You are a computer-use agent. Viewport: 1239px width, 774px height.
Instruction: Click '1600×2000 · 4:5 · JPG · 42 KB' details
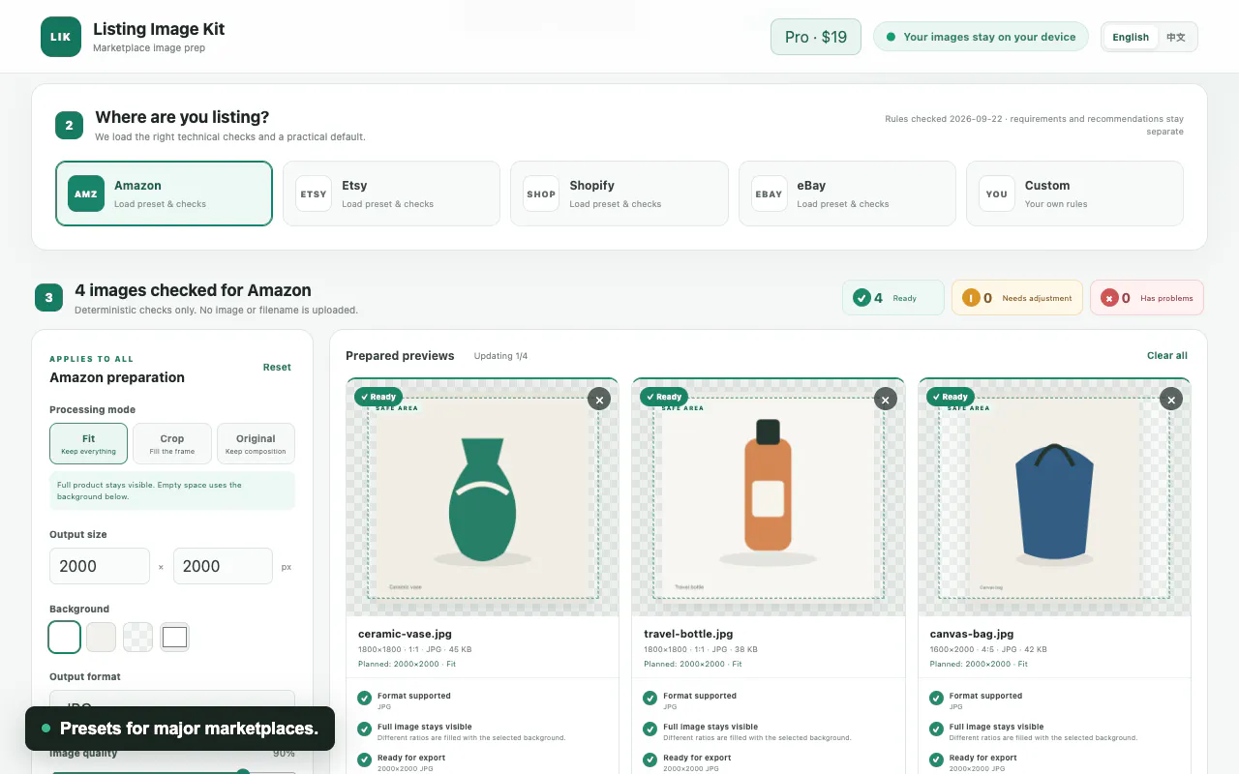click(988, 649)
